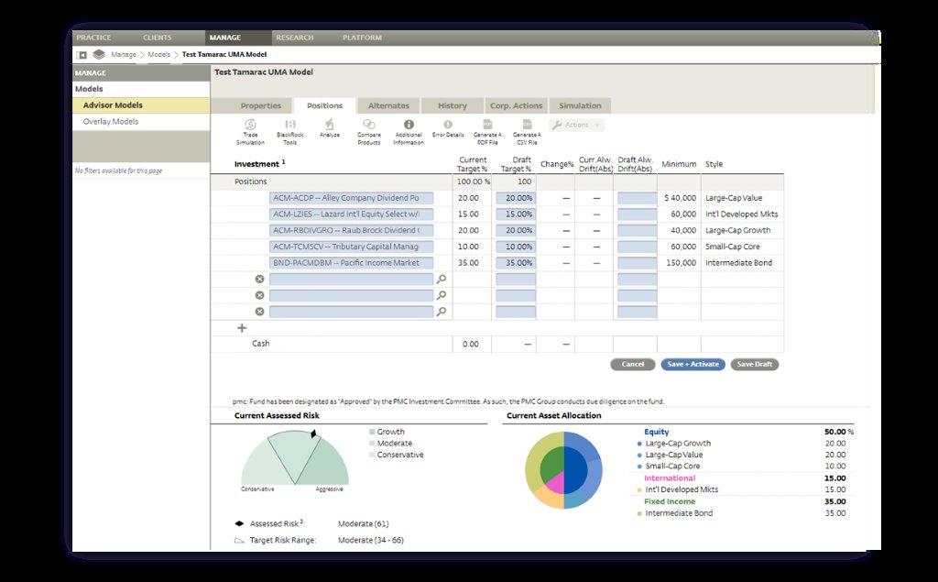This screenshot has height=582, width=938.
Task: Switch to the Simulation tab
Action: (x=580, y=105)
